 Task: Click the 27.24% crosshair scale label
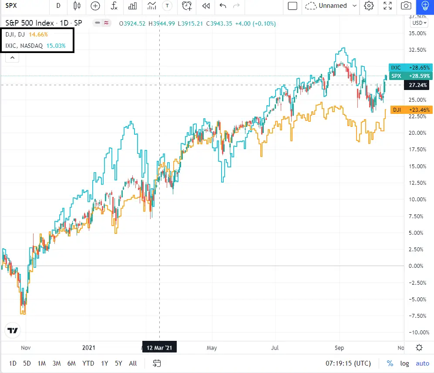[x=417, y=85]
